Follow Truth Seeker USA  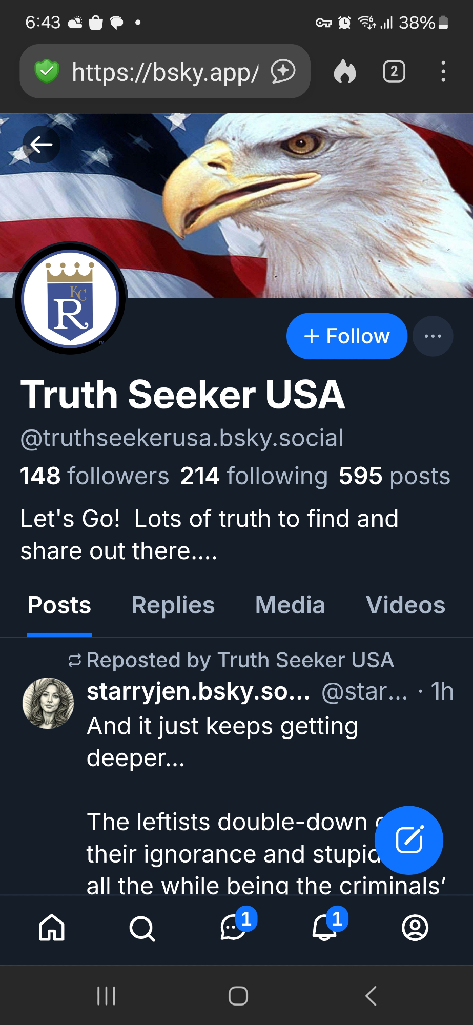click(347, 336)
